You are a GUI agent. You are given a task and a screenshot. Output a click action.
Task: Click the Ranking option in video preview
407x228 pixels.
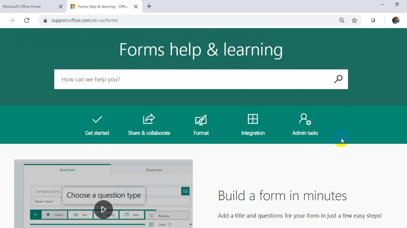click(168, 216)
